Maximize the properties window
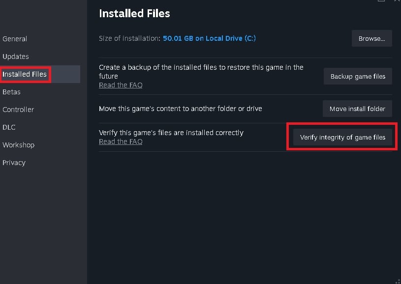Viewport: 401px width, 284px height. pos(381,1)
